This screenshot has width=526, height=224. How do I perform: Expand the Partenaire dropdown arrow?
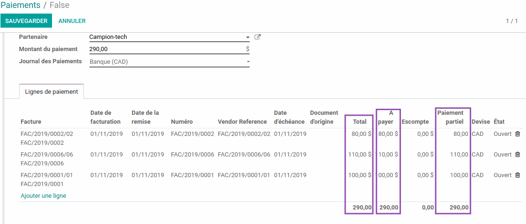pyautogui.click(x=248, y=37)
